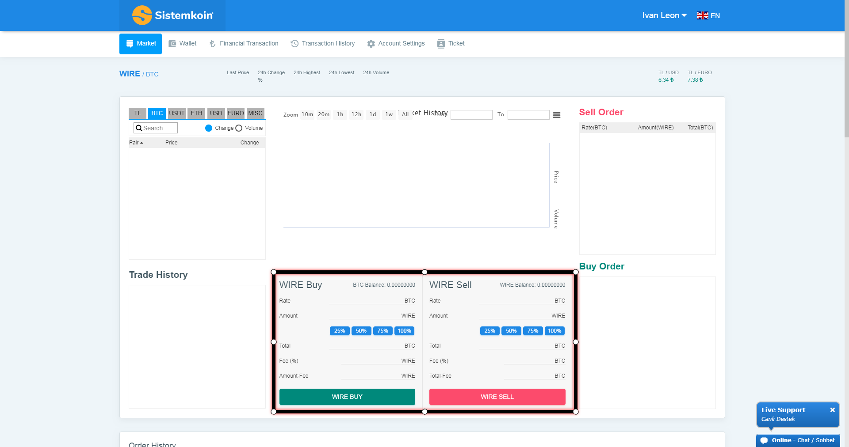
Task: Set chart zoom to 10m
Action: [x=307, y=114]
